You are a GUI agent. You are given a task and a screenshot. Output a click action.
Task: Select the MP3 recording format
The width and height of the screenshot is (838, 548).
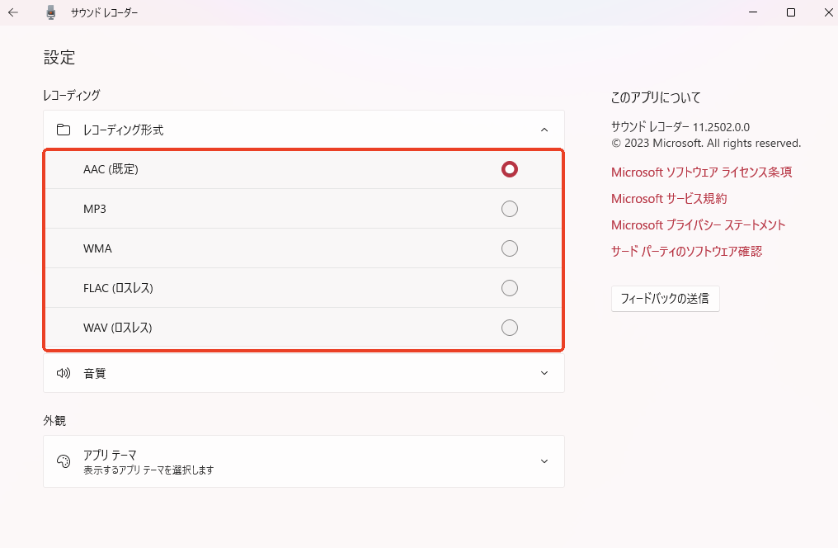[510, 209]
